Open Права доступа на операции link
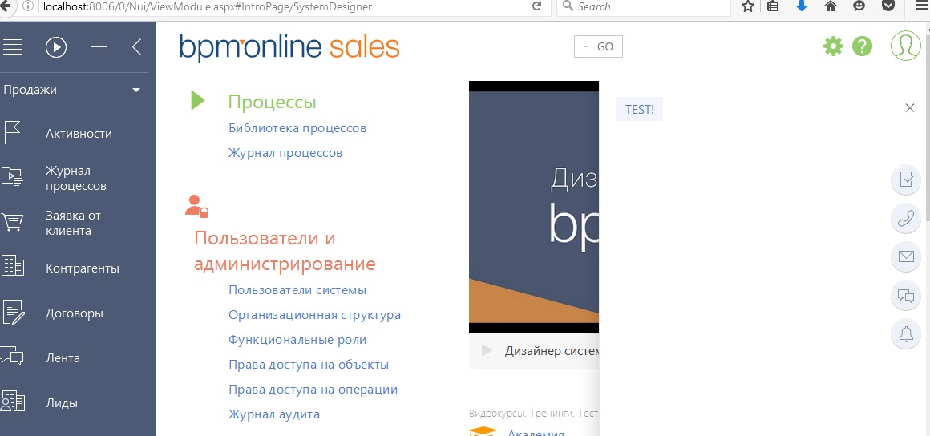This screenshot has height=436, width=930. click(x=313, y=390)
